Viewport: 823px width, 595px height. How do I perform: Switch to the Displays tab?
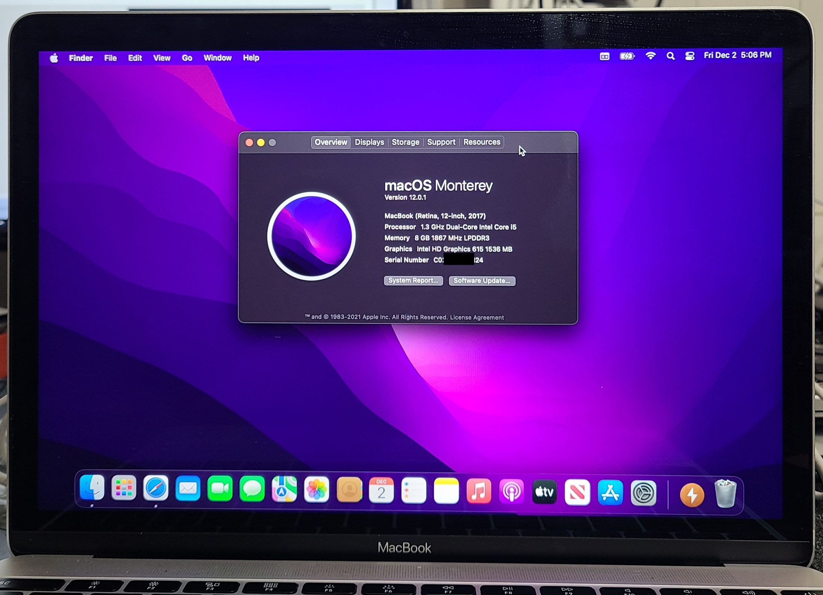(369, 142)
